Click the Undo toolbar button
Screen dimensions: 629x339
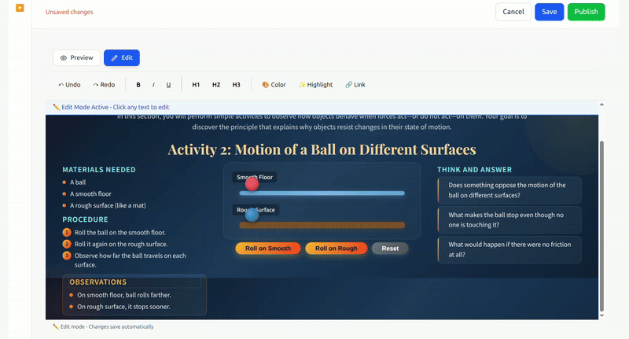(x=69, y=85)
